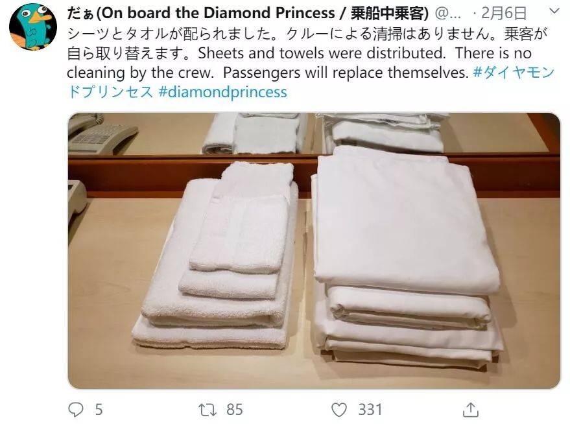
Task: Open the share upload icon
Action: point(470,410)
